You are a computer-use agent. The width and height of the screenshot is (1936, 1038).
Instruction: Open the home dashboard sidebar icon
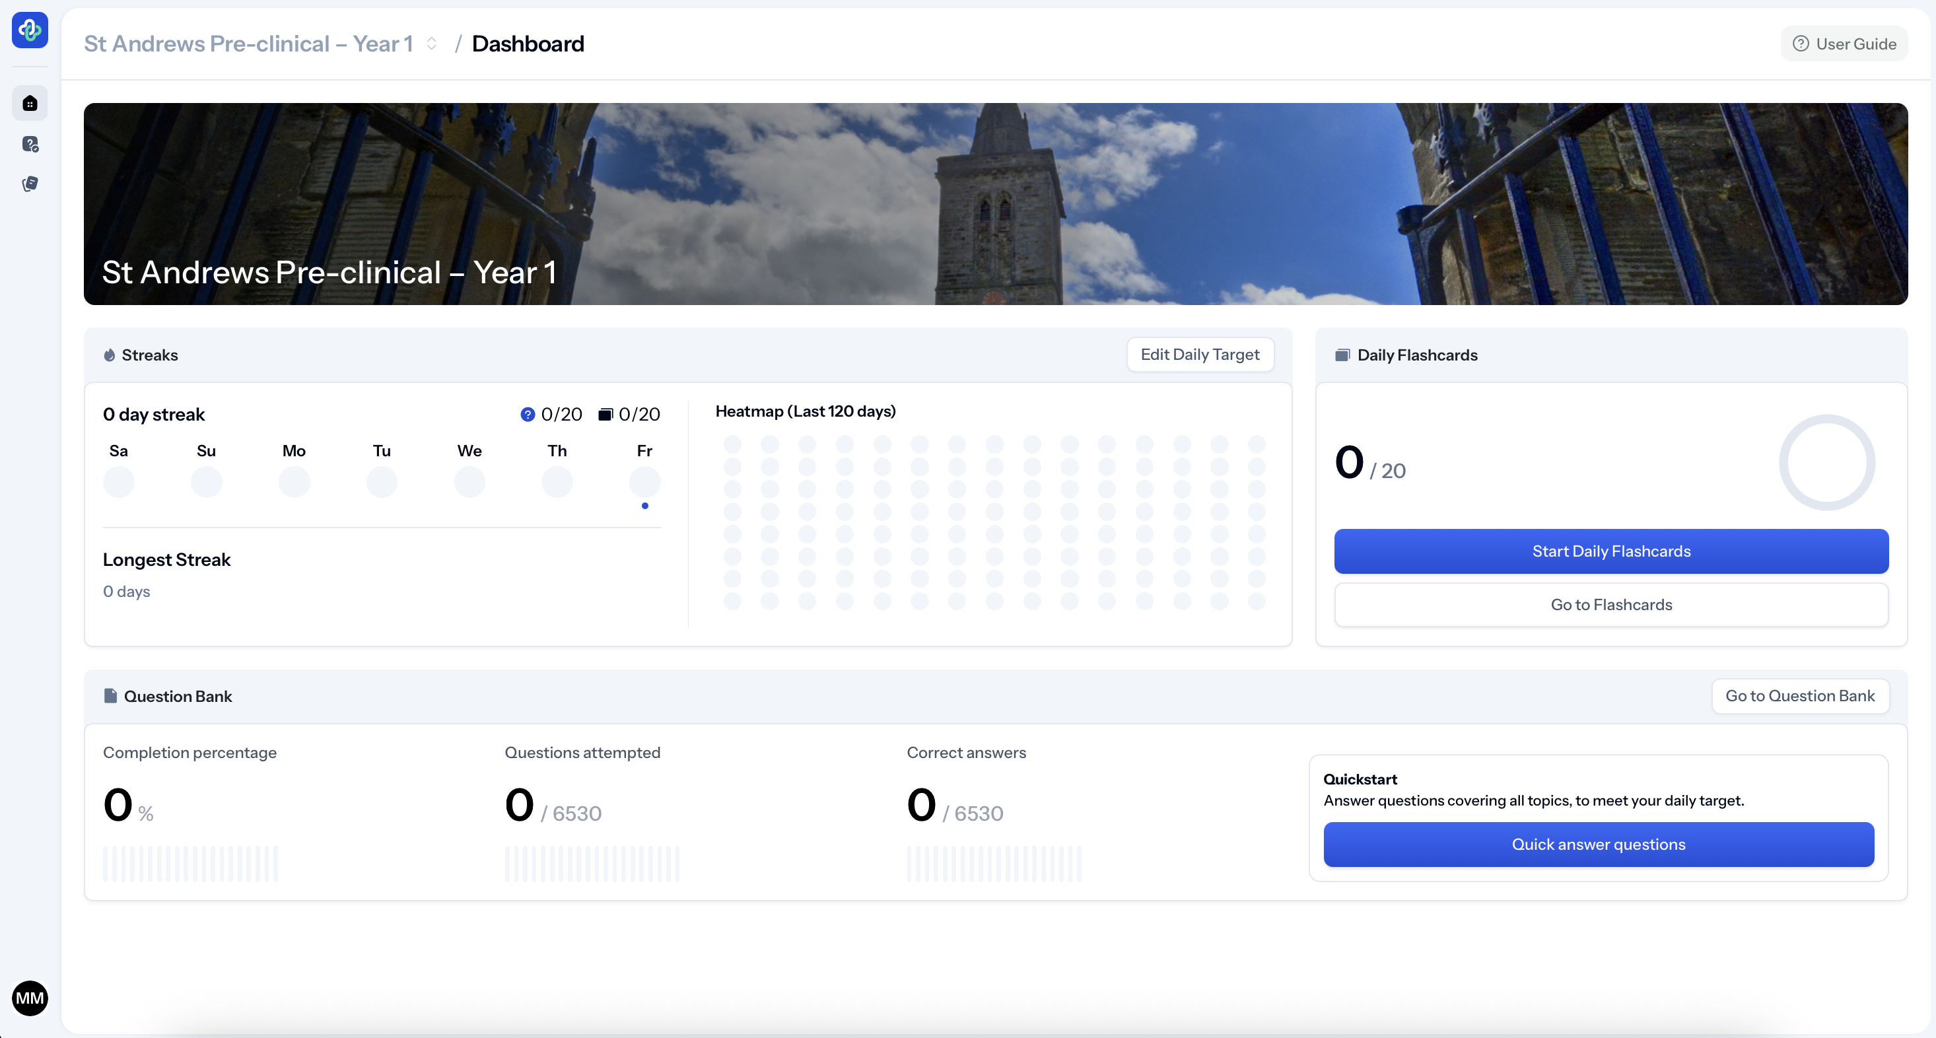(30, 104)
